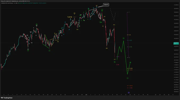Select the -0.618 Fibonacci level label
The image size is (180, 100).
pyautogui.click(x=131, y=86)
